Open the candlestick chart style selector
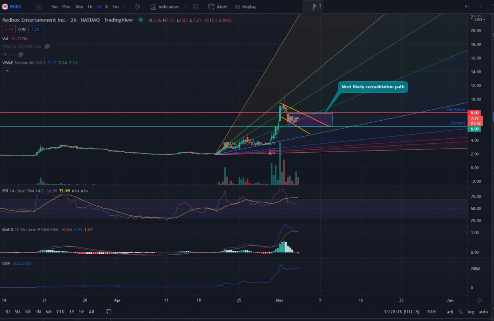This screenshot has width=494, height=321. [137, 7]
